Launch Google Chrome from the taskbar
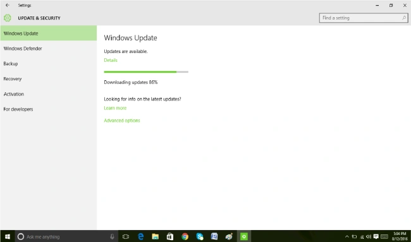 coord(185,236)
